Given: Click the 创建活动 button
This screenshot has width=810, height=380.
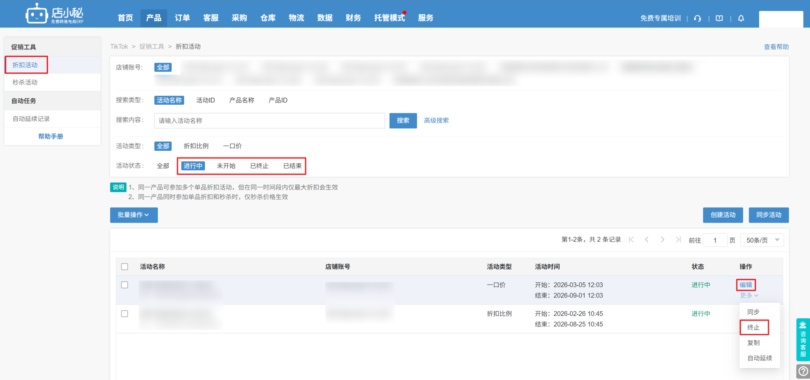Looking at the screenshot, I should (x=723, y=215).
